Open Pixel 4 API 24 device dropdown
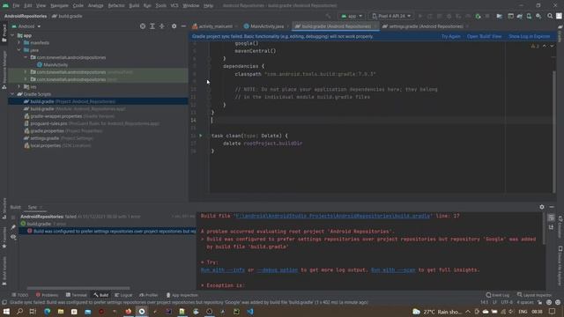This screenshot has height=317, width=564. click(x=391, y=16)
